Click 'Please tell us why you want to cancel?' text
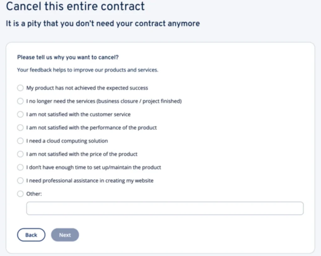This screenshot has width=321, height=256. click(68, 57)
